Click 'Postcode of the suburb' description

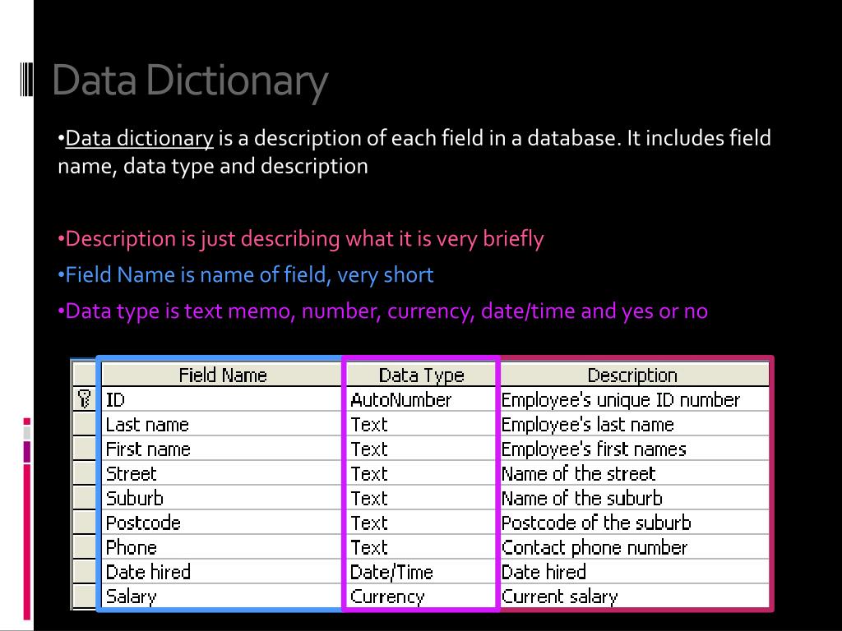(x=634, y=523)
